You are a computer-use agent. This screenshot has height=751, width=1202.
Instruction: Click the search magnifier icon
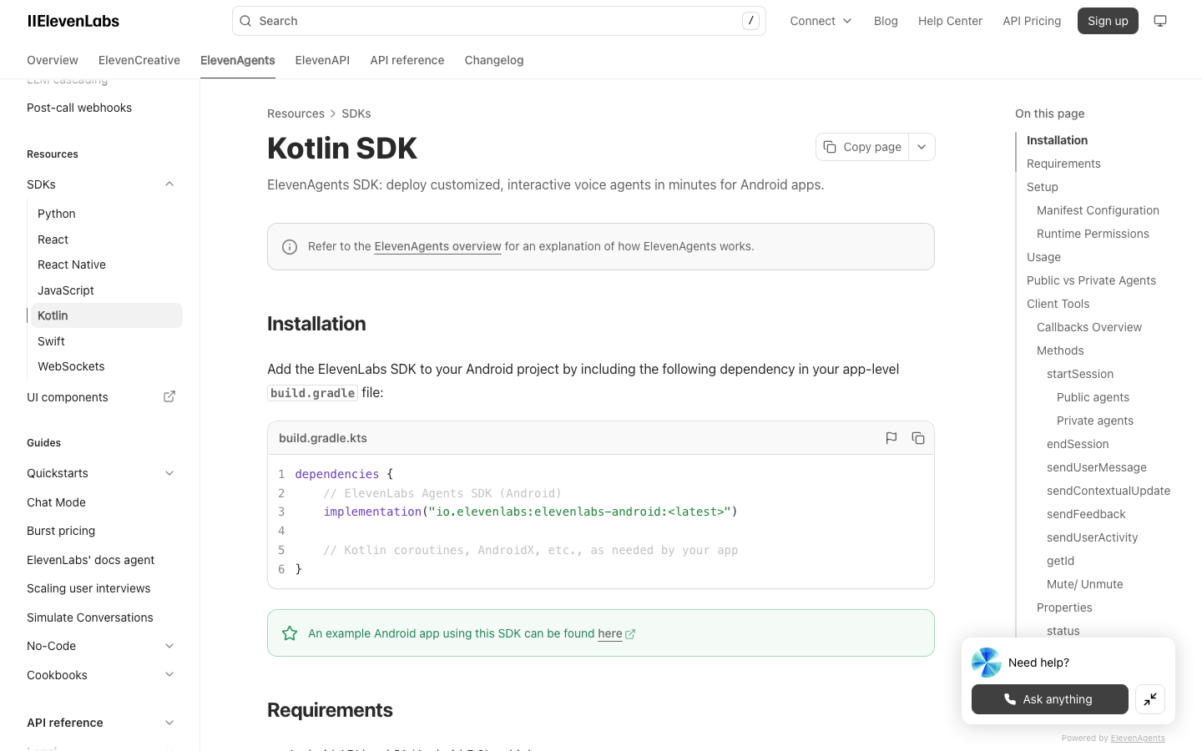pos(245,21)
